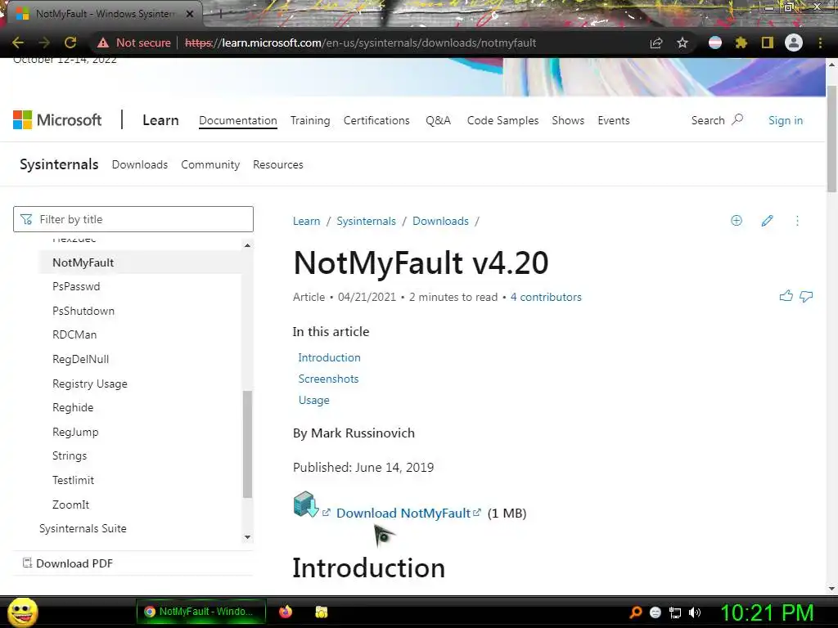Click the Downloads breadcrumb link
Screen dimensions: 838x628
pos(440,221)
